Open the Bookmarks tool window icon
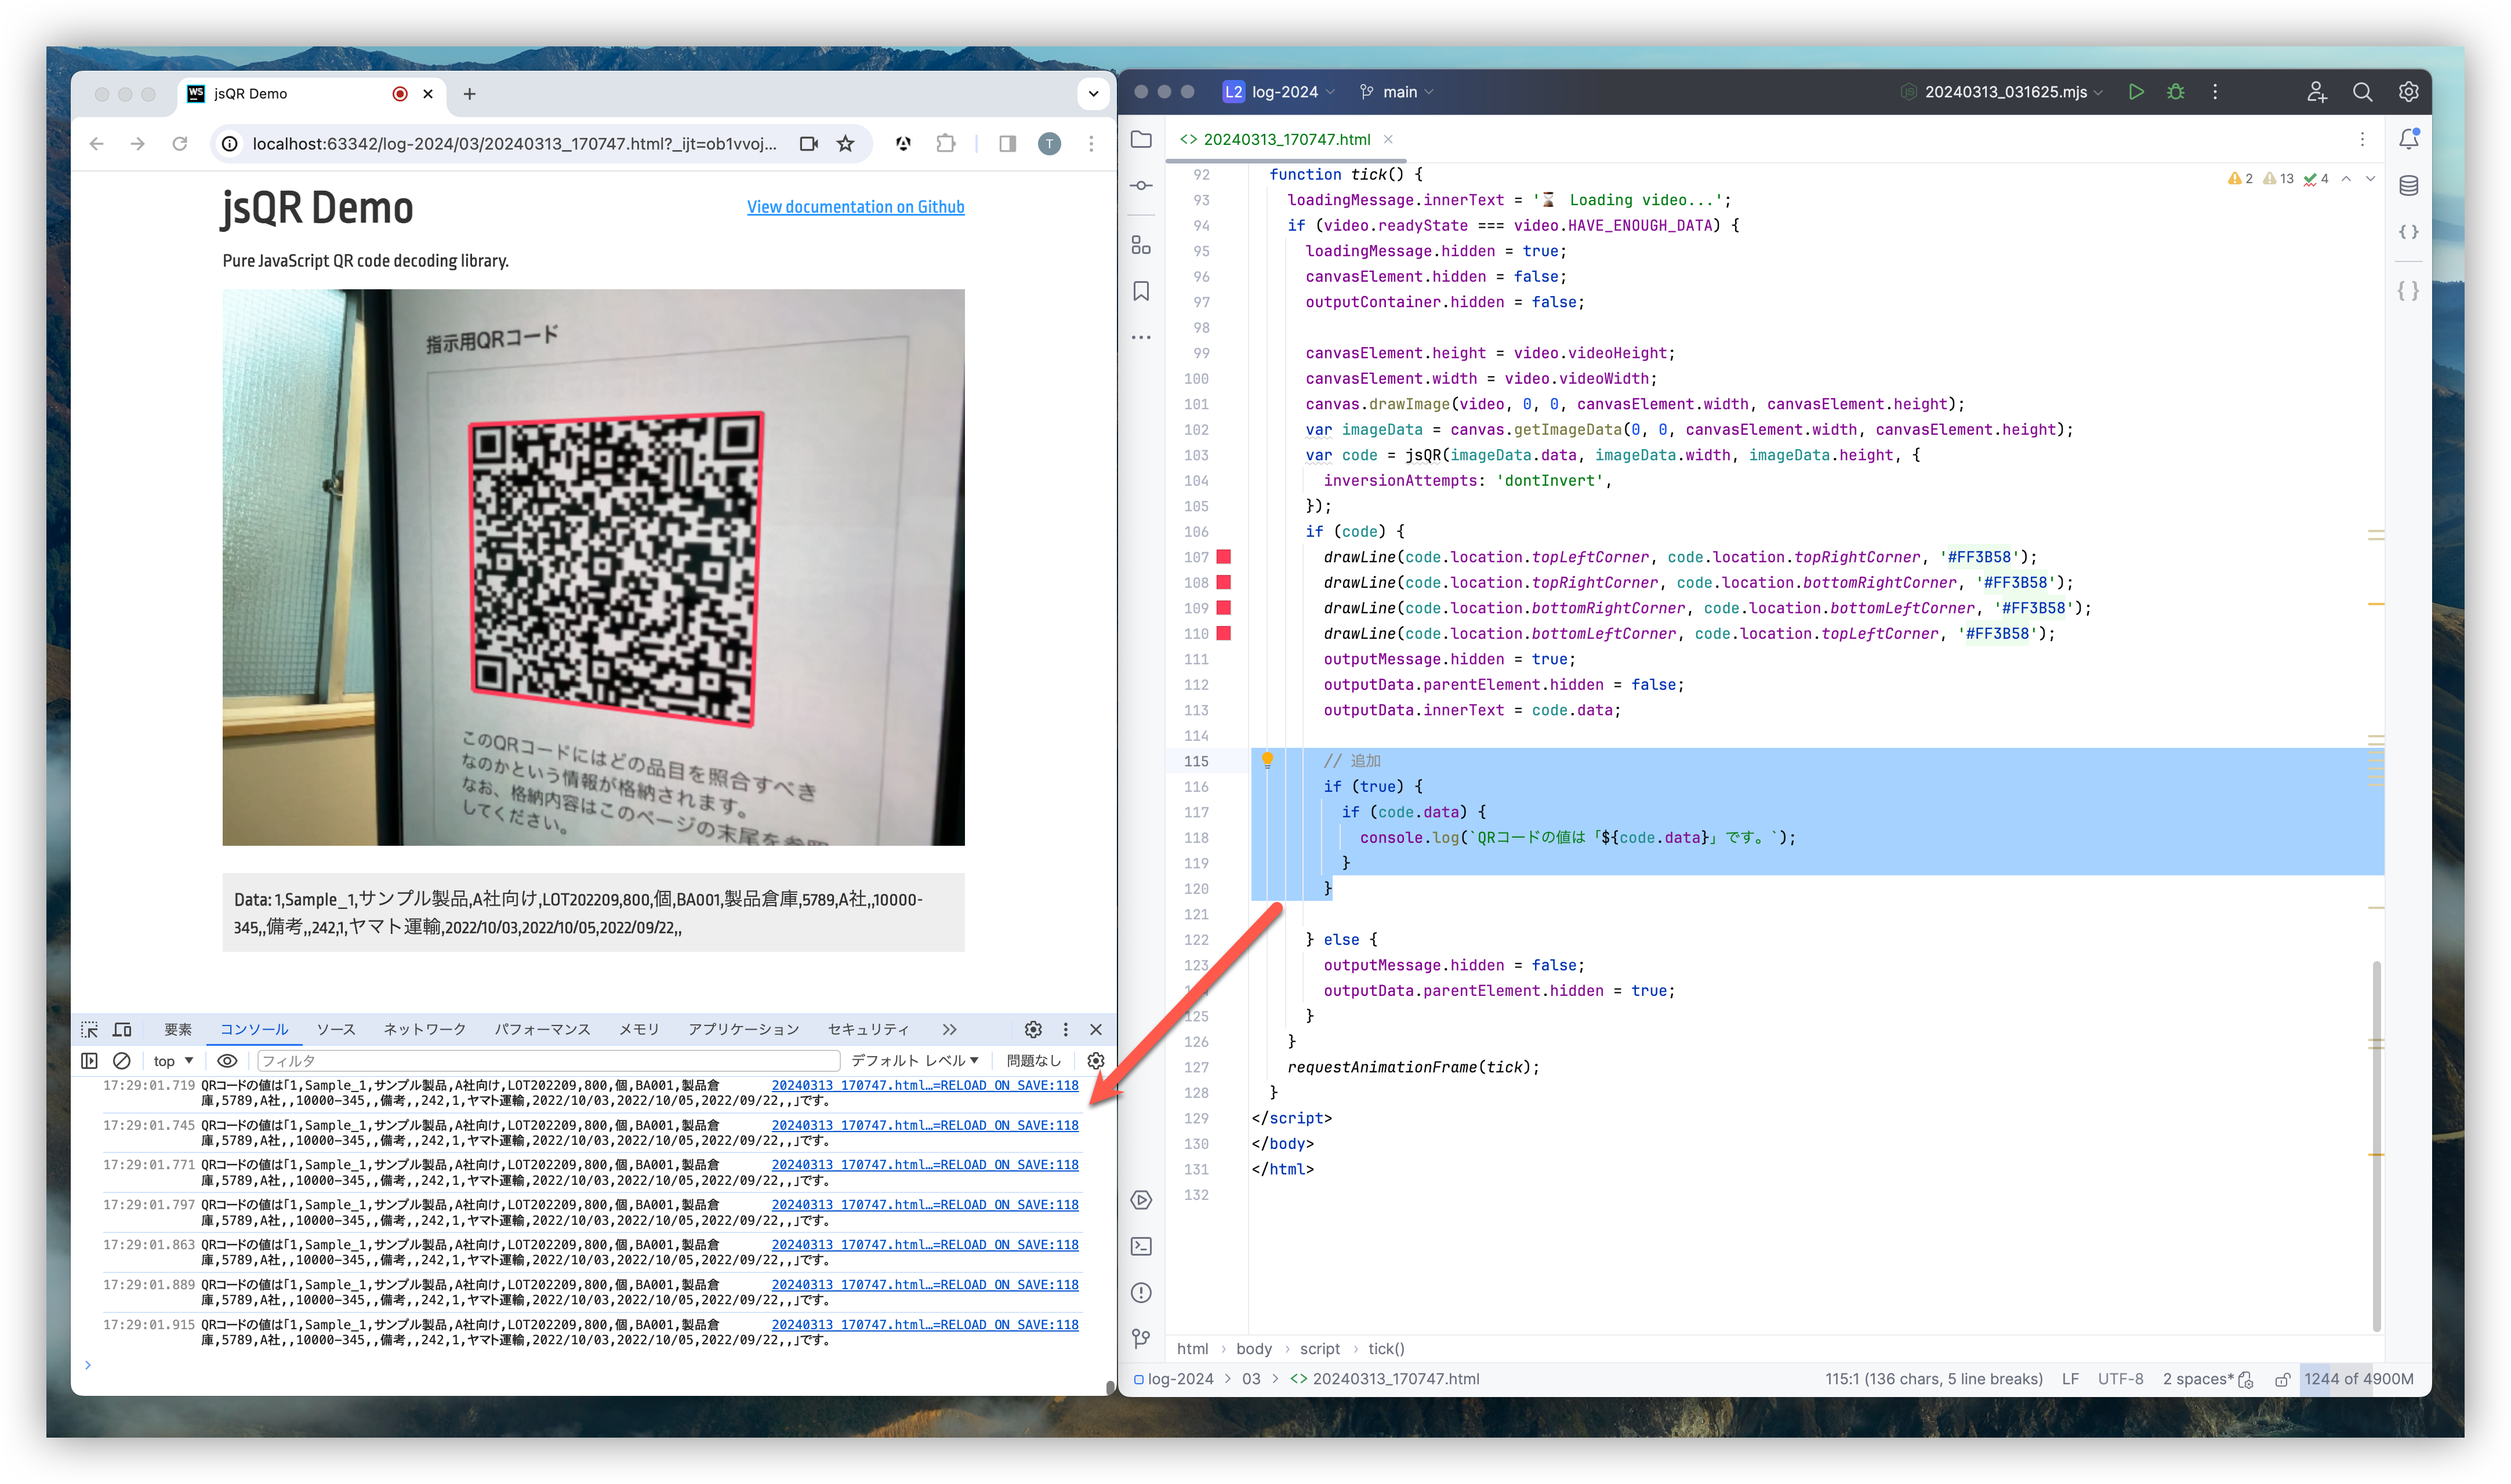Viewport: 2511px width, 1484px height. pos(1141,291)
